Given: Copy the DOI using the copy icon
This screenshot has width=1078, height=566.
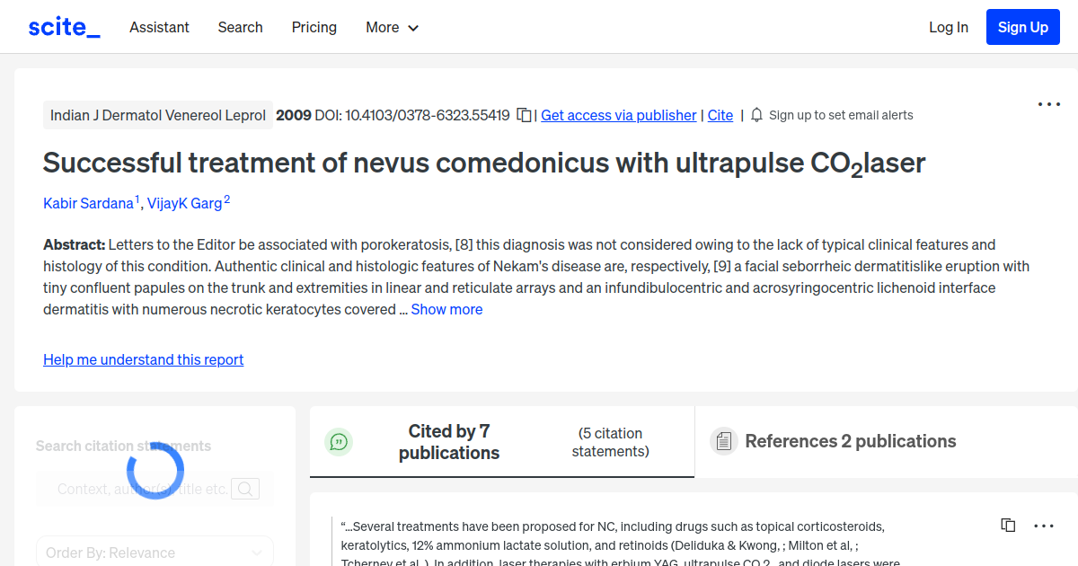Looking at the screenshot, I should pos(523,115).
